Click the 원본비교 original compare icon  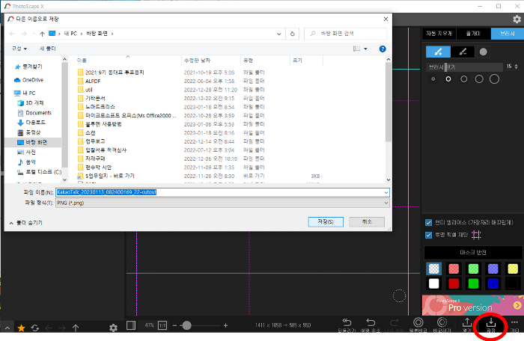tap(418, 325)
